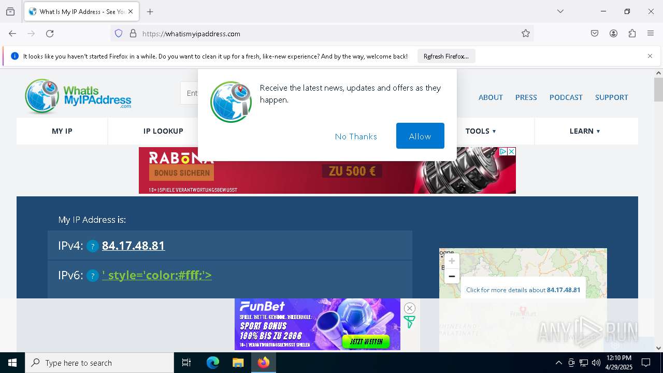Click the site security padlock icon
Viewport: 663px width, 373px height.
click(133, 34)
